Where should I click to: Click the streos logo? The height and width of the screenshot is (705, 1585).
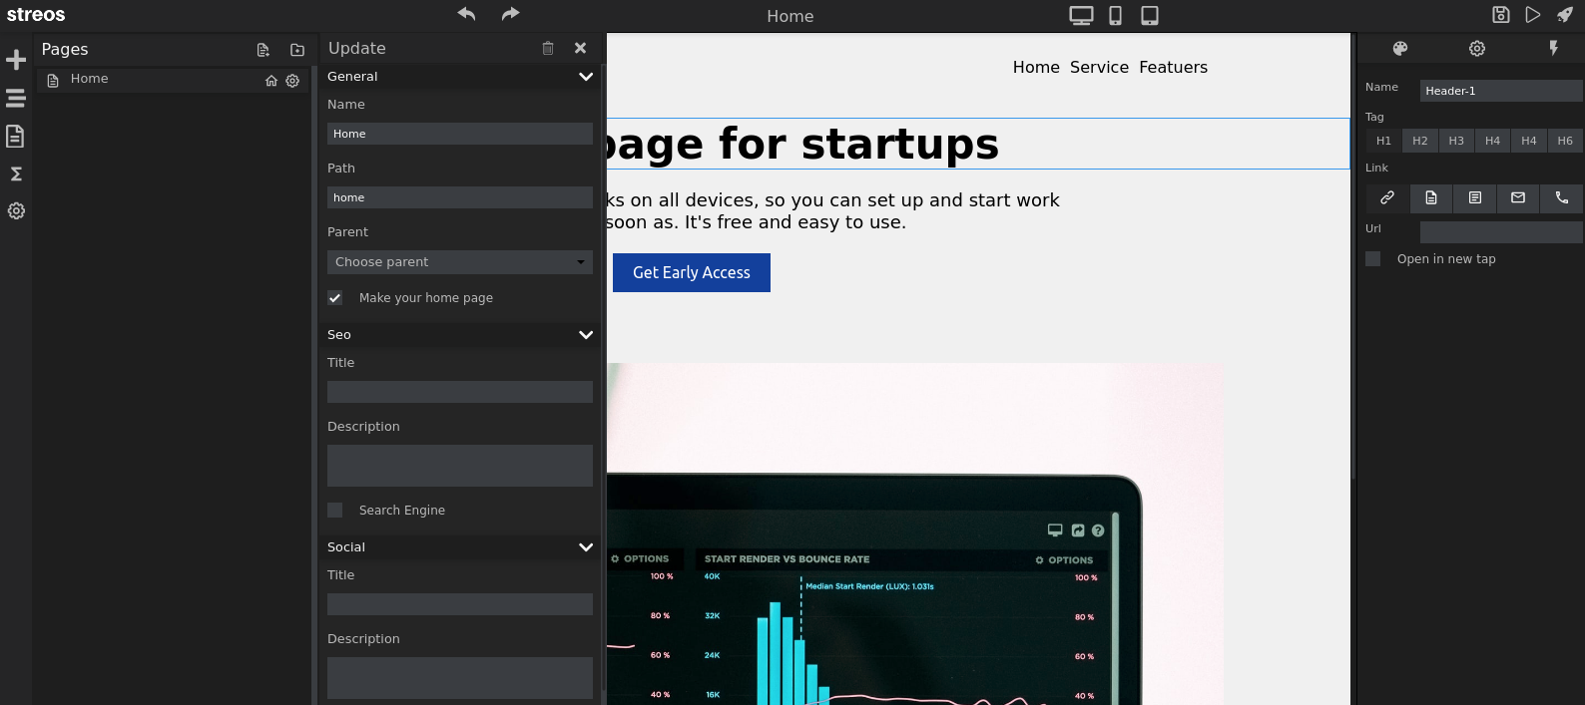pos(36,15)
